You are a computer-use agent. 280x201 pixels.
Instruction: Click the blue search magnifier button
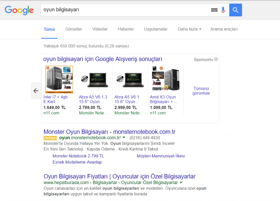click(x=235, y=10)
